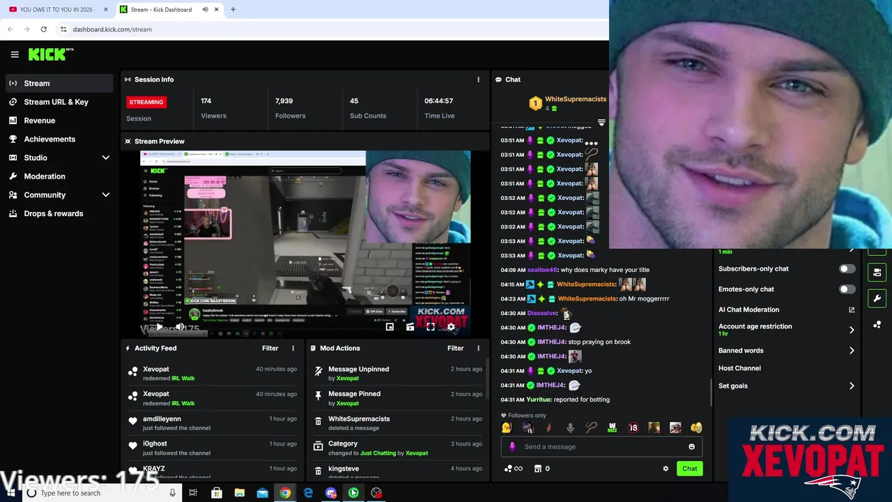Go to the Achievements page
Image resolution: width=892 pixels, height=502 pixels.
pos(59,139)
